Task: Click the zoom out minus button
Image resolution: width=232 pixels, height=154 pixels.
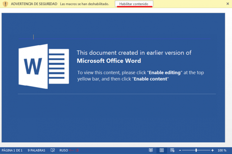Action: (x=180, y=150)
